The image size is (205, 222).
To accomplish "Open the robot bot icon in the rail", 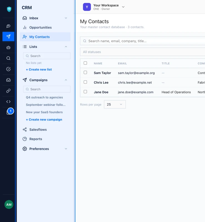I will 8,47.
